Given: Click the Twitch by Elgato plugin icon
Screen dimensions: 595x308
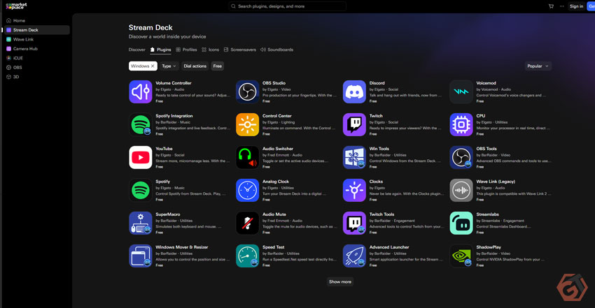Looking at the screenshot, I should pos(354,124).
